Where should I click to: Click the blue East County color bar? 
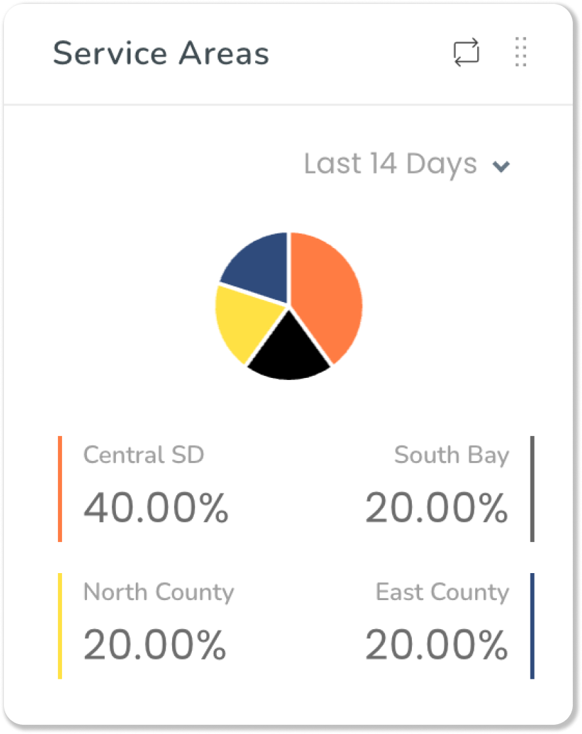pos(533,626)
